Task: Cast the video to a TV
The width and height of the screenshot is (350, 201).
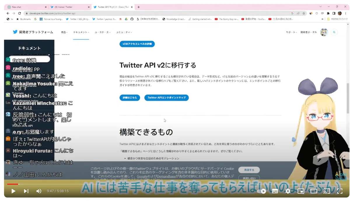Action: (327, 191)
